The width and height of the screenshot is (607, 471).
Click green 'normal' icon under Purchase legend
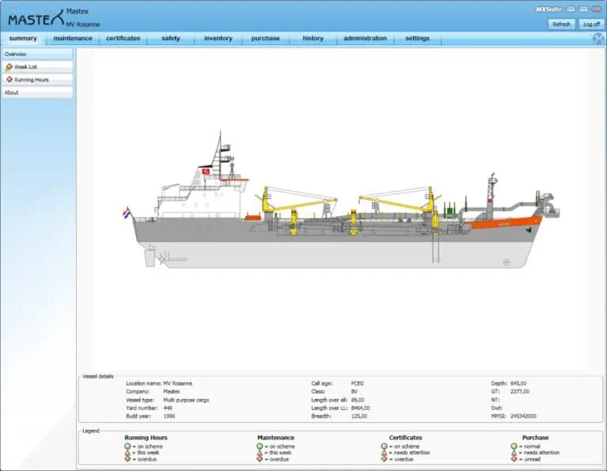[x=515, y=447]
